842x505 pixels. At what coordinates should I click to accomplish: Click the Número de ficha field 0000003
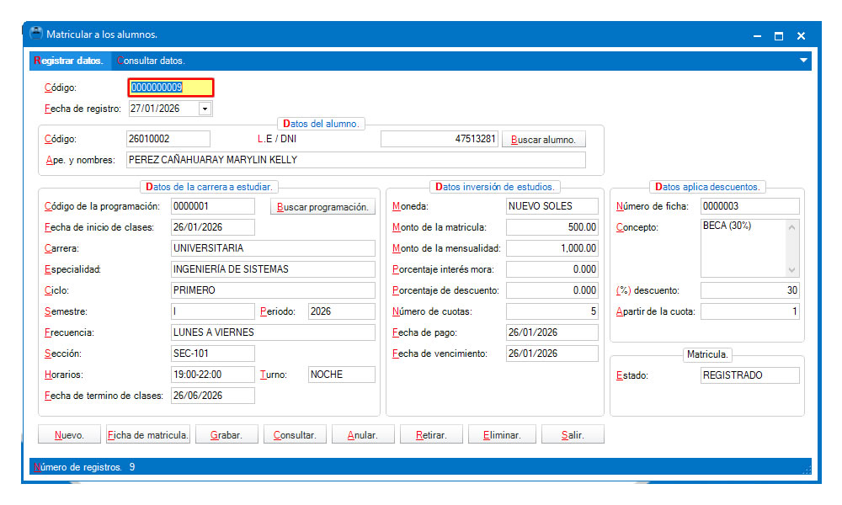749,206
